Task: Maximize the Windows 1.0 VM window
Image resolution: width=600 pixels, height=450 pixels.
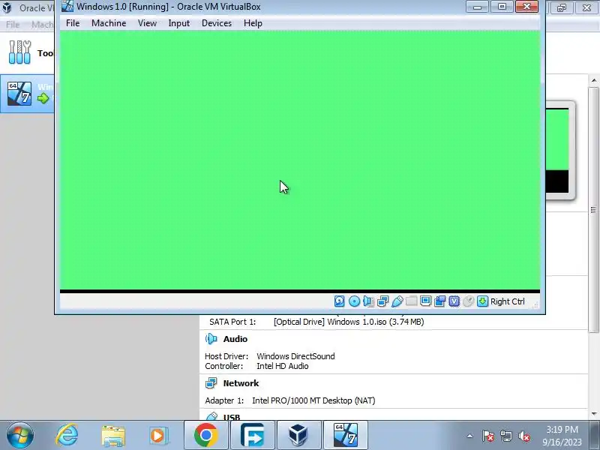Action: coord(502,7)
